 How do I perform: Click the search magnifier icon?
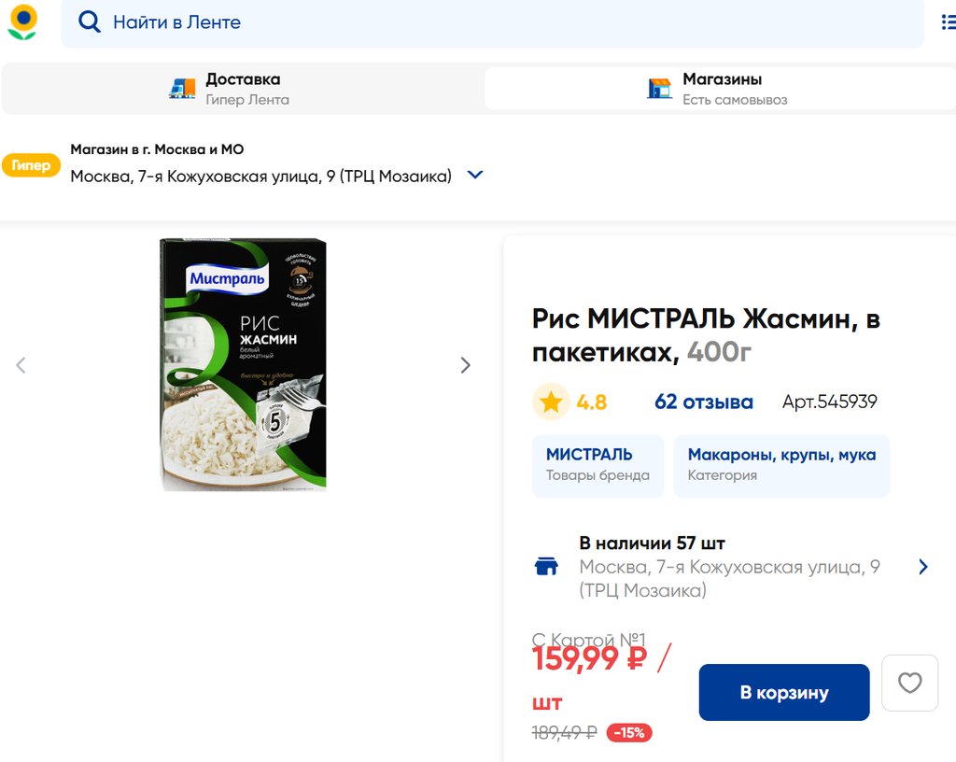coord(90,22)
